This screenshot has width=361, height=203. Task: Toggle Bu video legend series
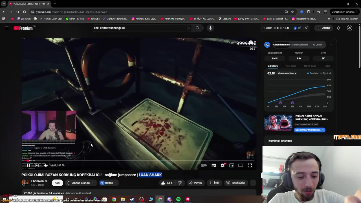(313, 73)
